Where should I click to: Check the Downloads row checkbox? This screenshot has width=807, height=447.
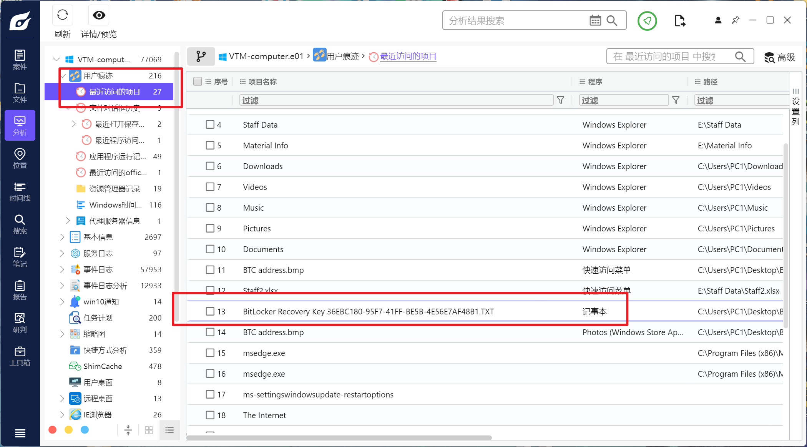tap(210, 166)
